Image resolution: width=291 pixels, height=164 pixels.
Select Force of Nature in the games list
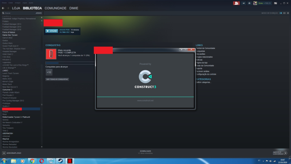(x=9, y=32)
